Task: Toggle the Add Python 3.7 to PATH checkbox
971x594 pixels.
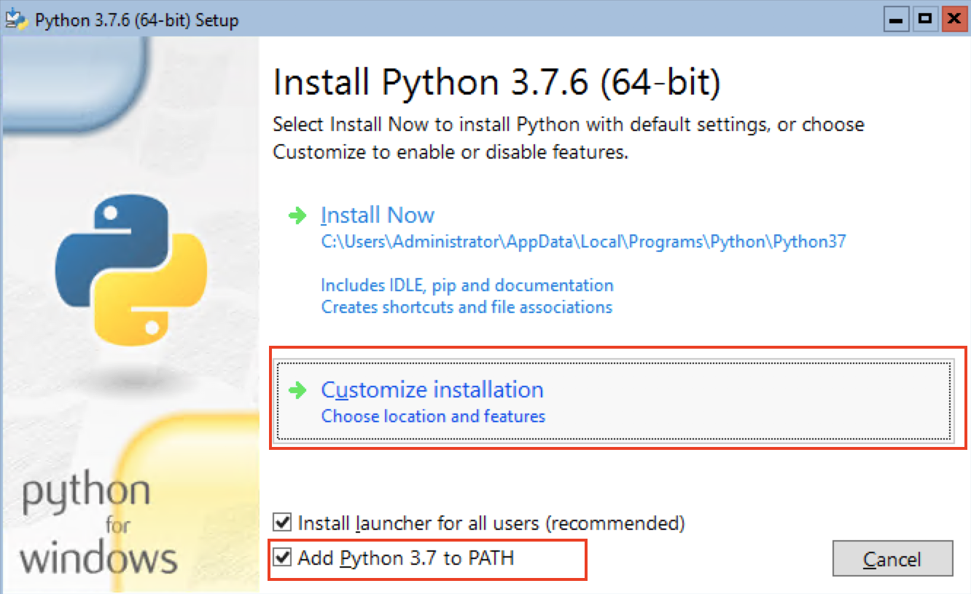Action: (281, 558)
